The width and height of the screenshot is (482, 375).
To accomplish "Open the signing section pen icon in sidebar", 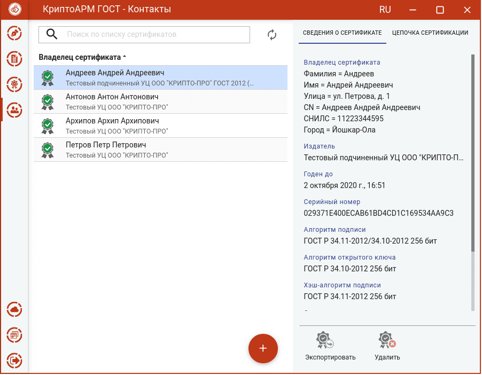I will [x=14, y=33].
